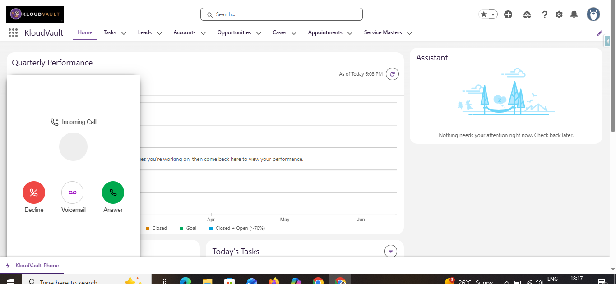Open the Tasks tab
This screenshot has width=616, height=284.
110,32
